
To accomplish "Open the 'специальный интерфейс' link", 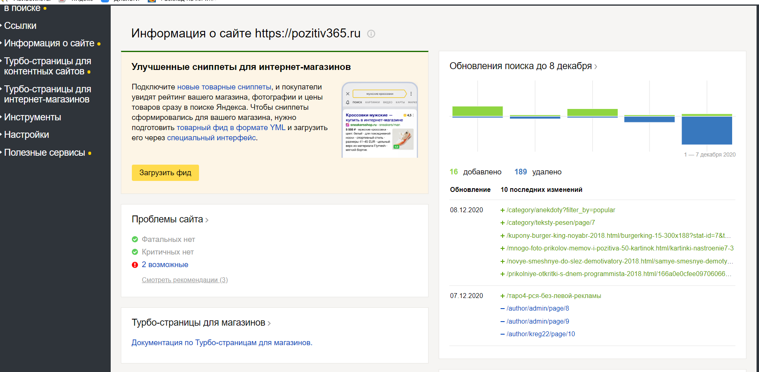I will coord(212,138).
